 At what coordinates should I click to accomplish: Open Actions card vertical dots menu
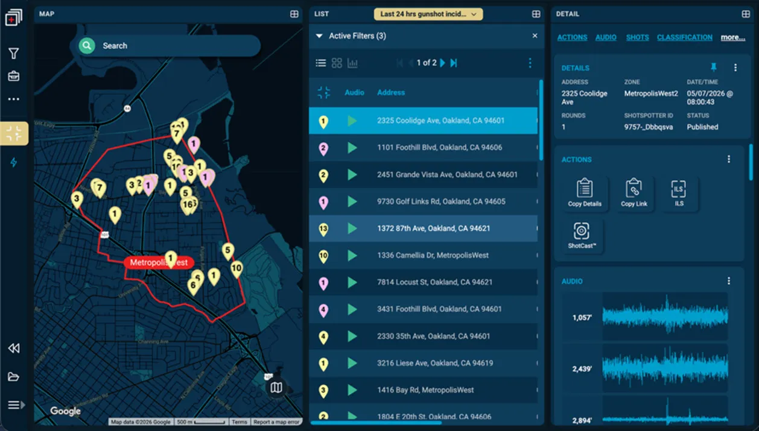729,159
